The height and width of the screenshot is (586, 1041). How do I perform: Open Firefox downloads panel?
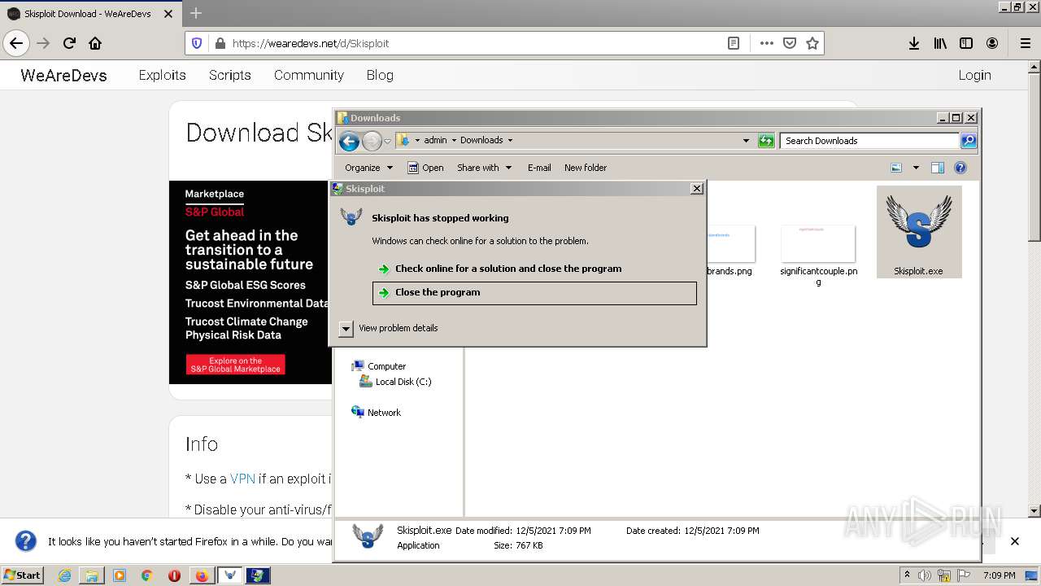point(914,43)
